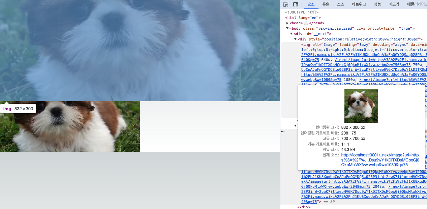Image resolution: width=427 pixels, height=209 pixels.
Task: Open the 애플리케이션 tab
Action: coord(417,4)
